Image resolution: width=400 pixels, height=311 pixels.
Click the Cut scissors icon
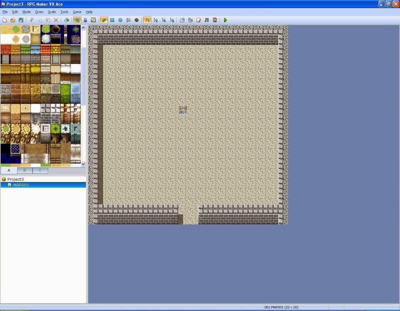(x=32, y=20)
